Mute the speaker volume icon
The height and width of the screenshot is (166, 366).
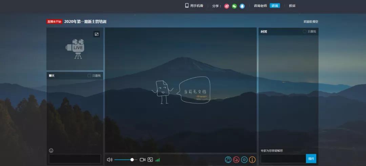coord(109,160)
